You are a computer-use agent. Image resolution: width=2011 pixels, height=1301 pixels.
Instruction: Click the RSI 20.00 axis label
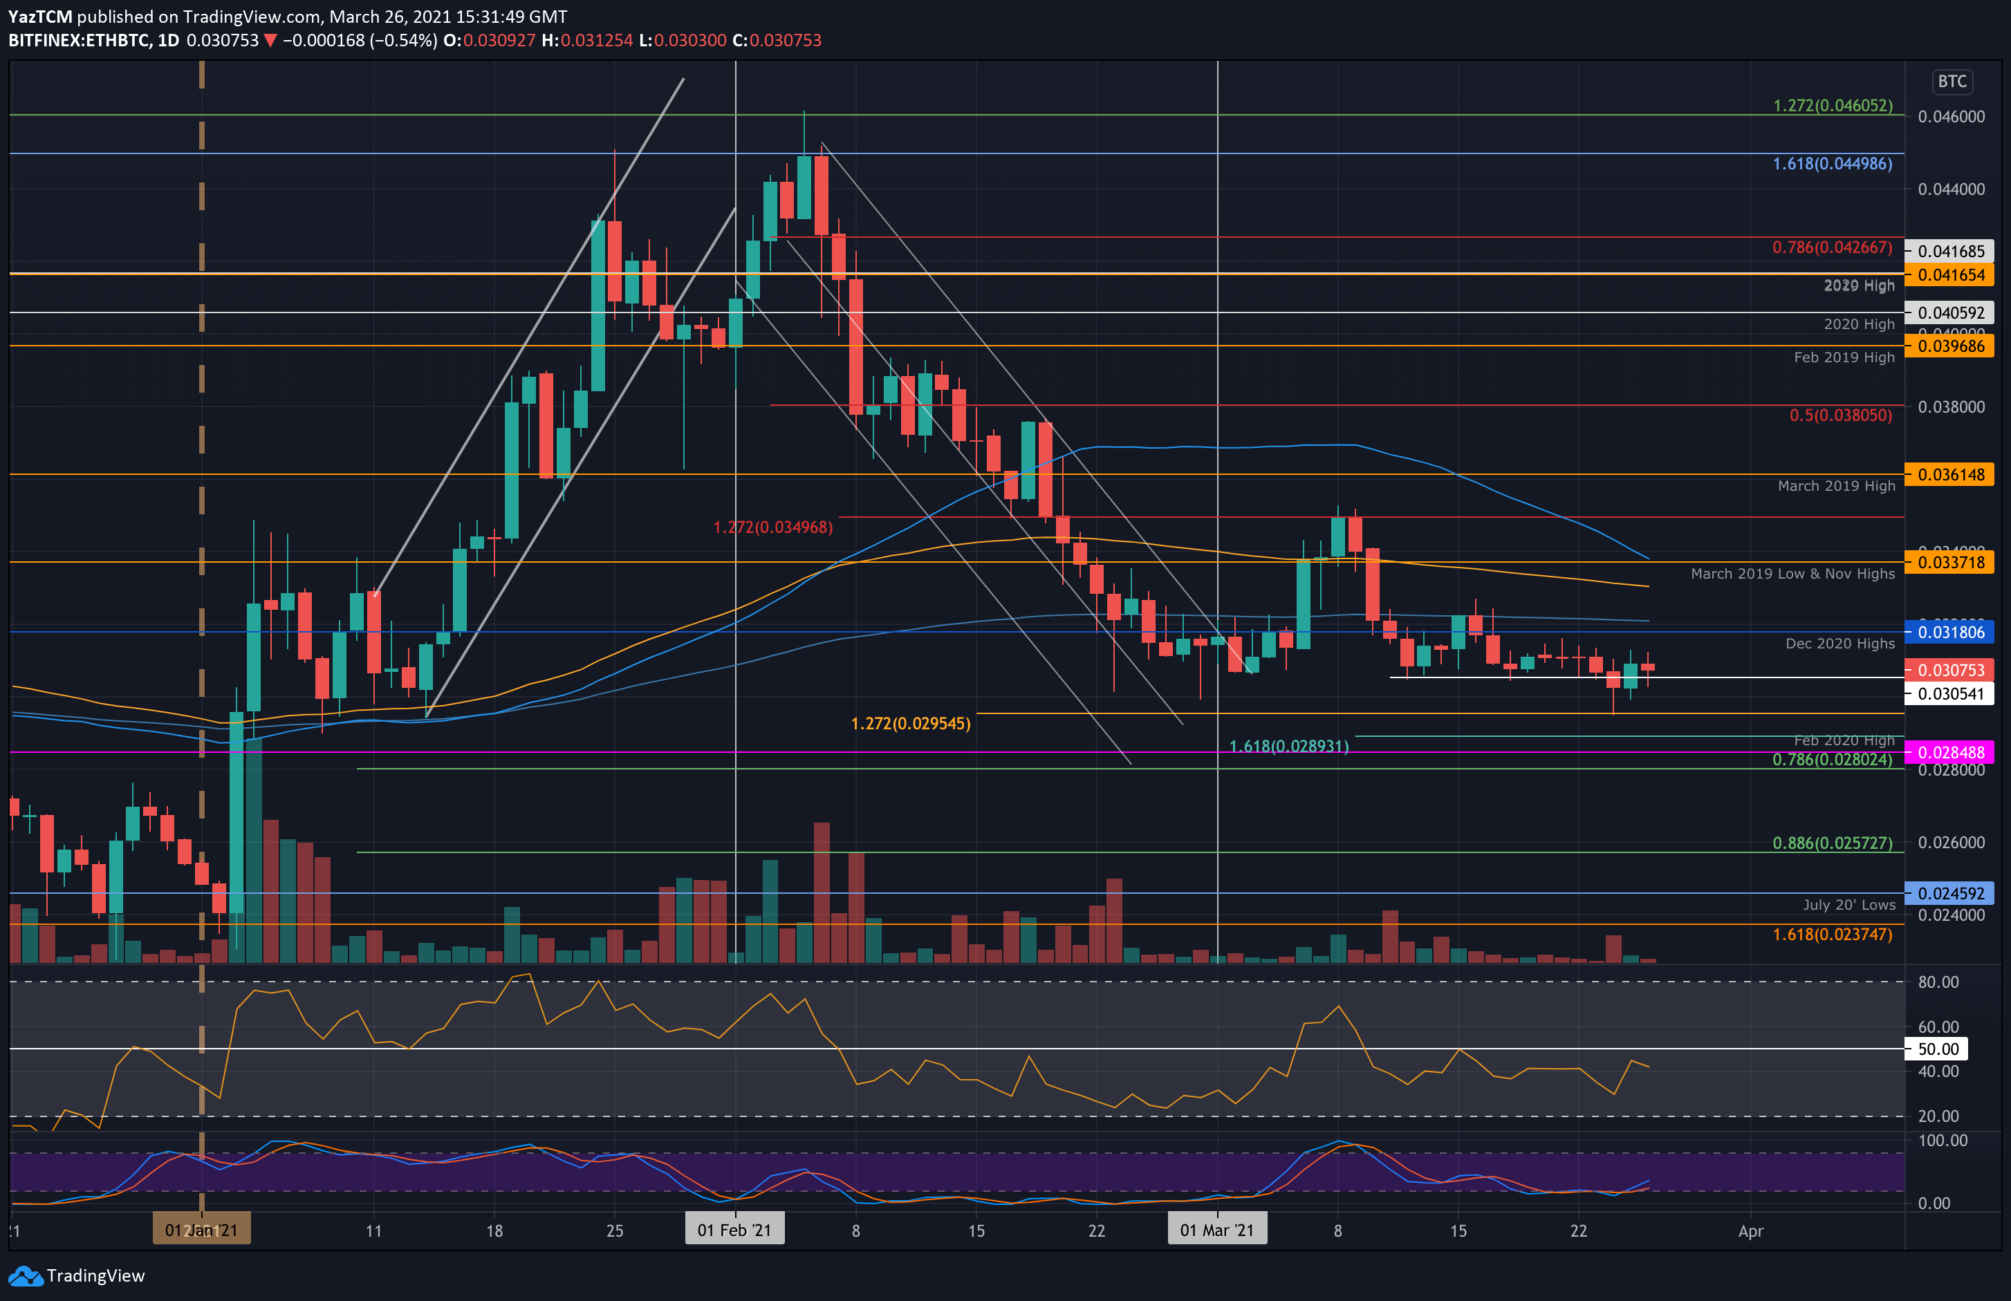click(x=1938, y=1116)
